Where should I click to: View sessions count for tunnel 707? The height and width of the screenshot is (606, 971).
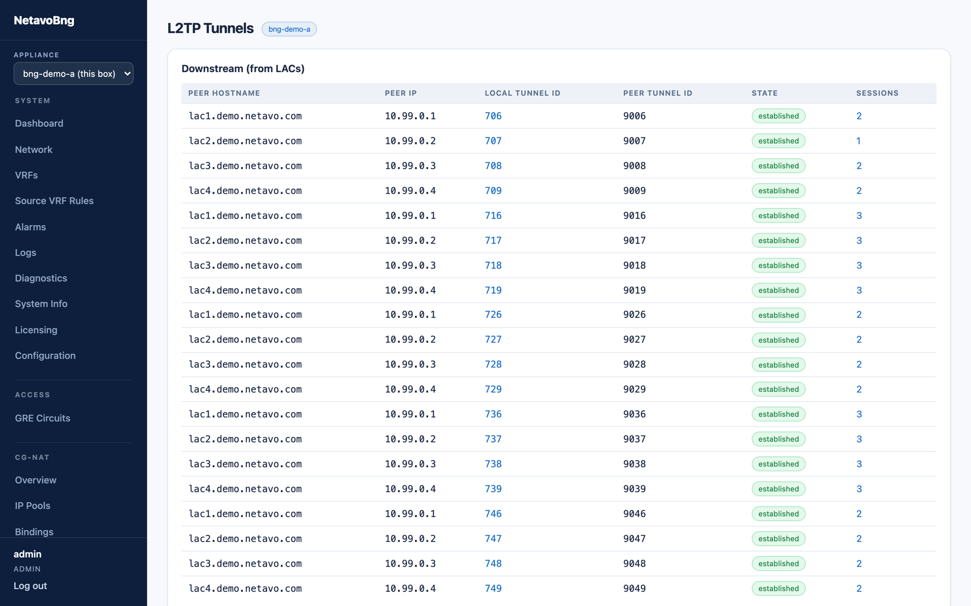tap(858, 141)
